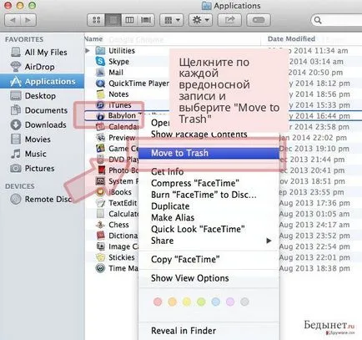Apply the red color label
Image resolution: width=362 pixels, height=340 pixels.
point(158,302)
